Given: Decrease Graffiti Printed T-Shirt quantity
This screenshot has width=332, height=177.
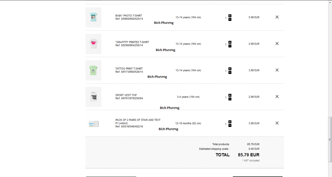Looking at the screenshot, I should click(230, 46).
